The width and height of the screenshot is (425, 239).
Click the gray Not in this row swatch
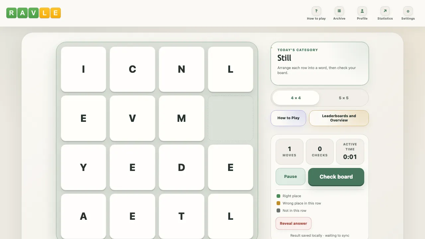279,211
